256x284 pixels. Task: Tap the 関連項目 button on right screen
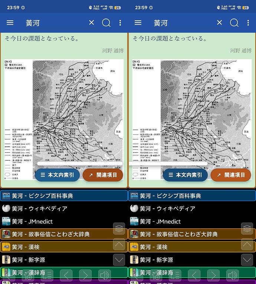(231, 175)
